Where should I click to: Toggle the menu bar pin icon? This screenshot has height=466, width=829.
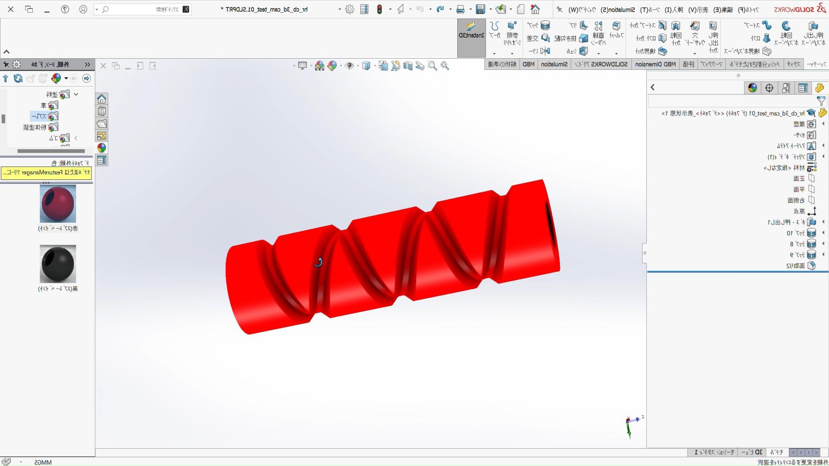point(560,9)
